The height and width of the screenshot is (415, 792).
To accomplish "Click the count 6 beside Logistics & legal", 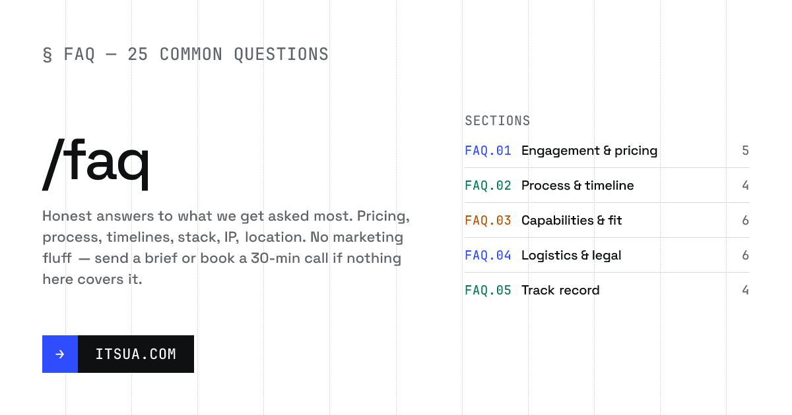I will coord(745,256).
